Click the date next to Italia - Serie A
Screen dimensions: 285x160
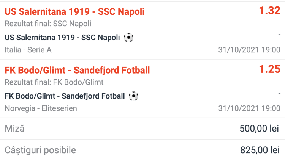pos(249,50)
